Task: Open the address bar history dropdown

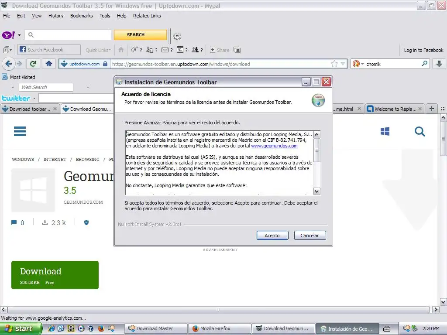Action: [343, 64]
